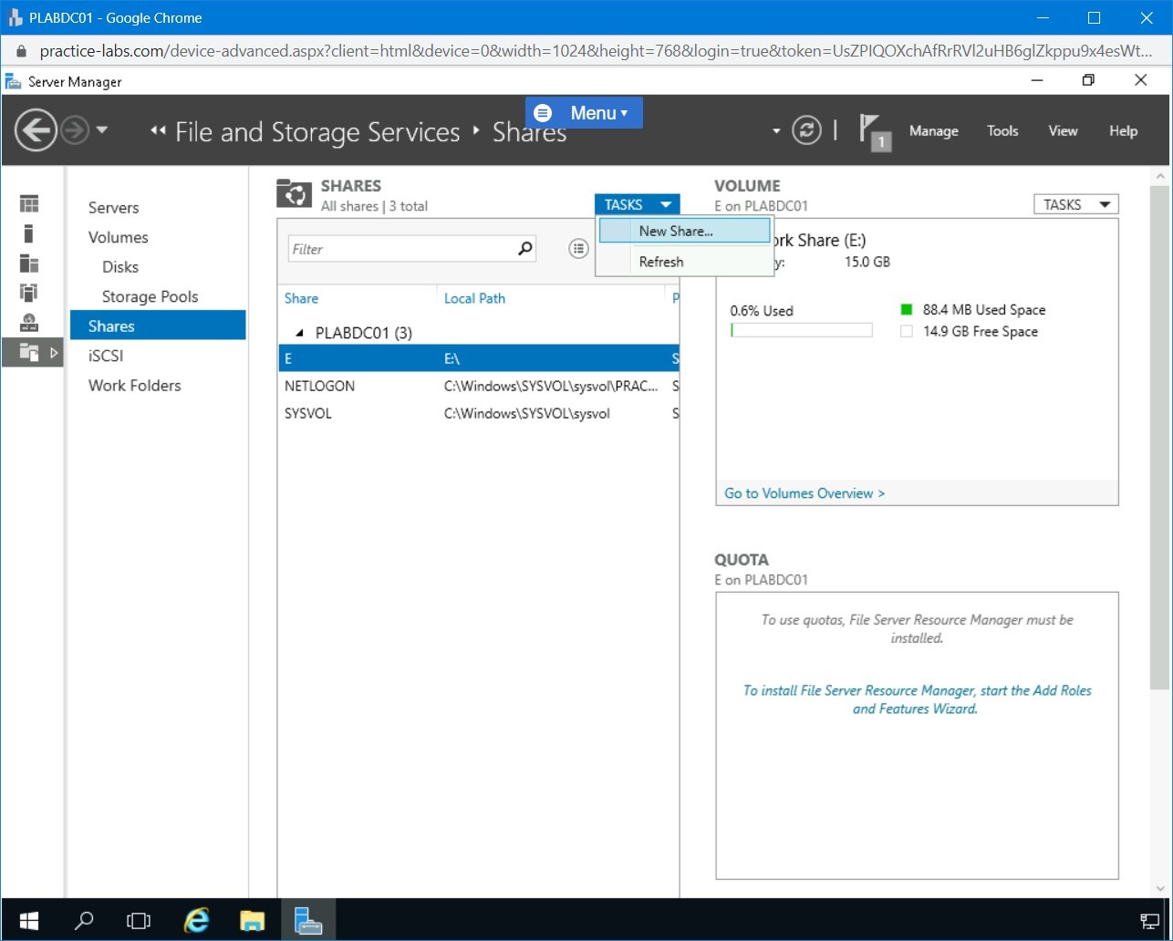
Task: Follow the Go to Volumes Overview link
Action: pos(804,493)
